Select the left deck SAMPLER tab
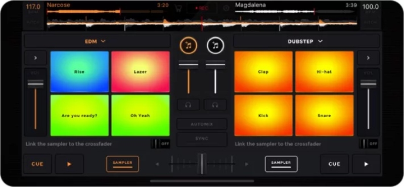Image resolution: width=404 pixels, height=187 pixels. tap(122, 164)
